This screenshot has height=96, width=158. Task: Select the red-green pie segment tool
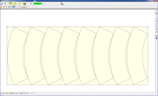click(24, 4)
